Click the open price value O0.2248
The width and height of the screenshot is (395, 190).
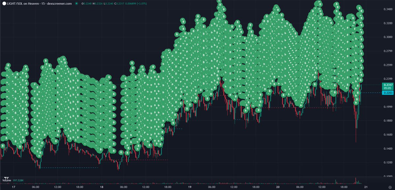[x=87, y=3]
